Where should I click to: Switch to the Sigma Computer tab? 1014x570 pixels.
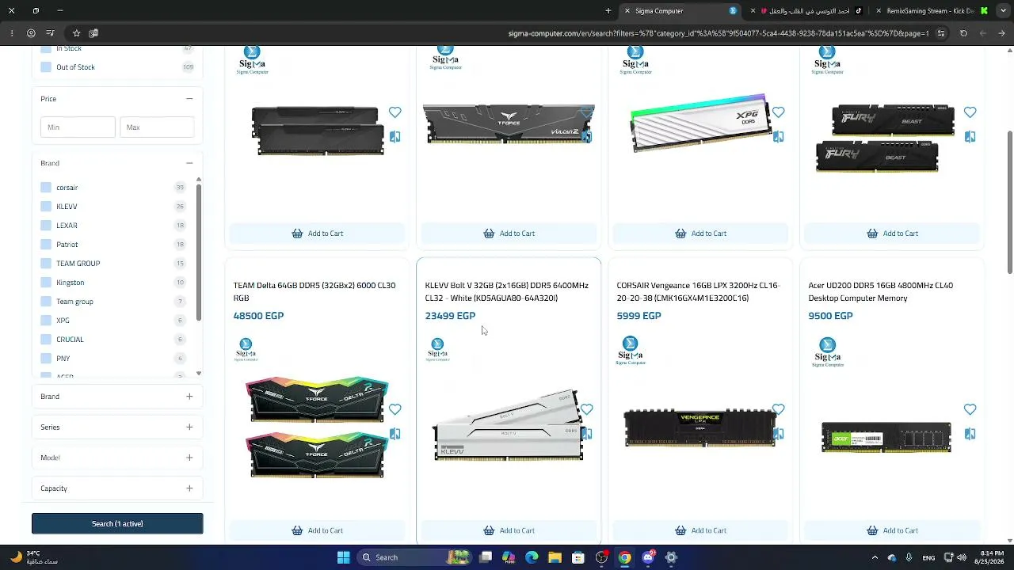681,11
